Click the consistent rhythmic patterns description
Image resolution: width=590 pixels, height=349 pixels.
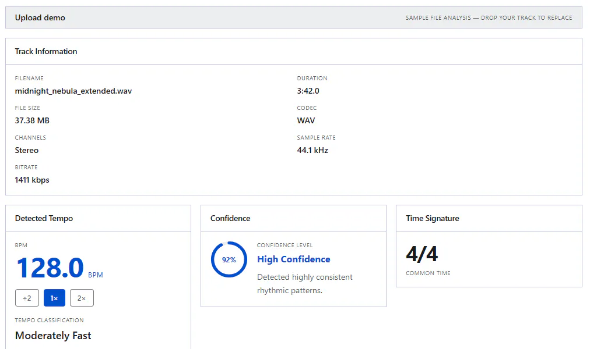click(305, 284)
